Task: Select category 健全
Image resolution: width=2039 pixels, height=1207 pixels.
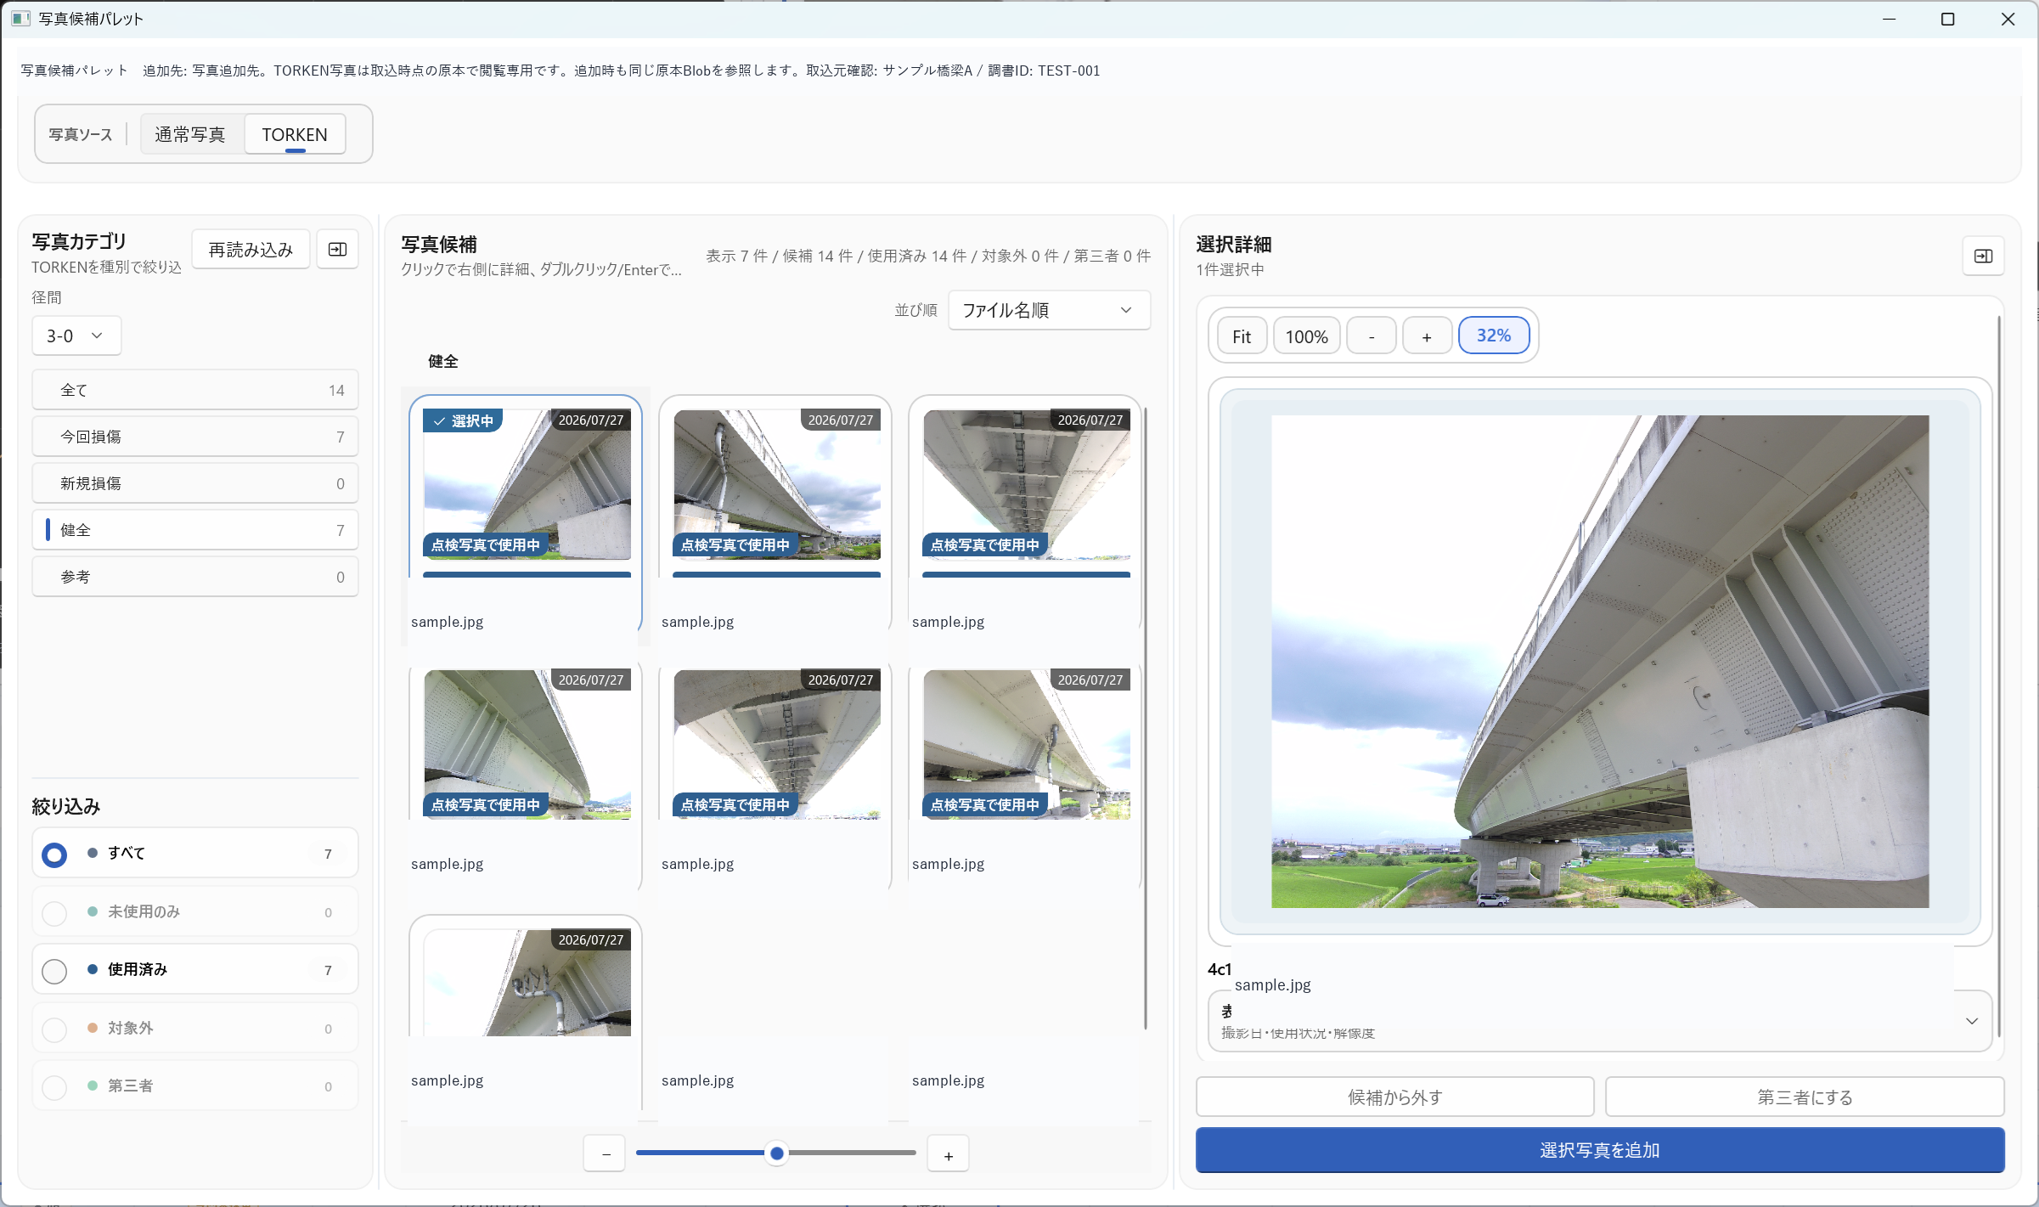Action: coord(195,530)
